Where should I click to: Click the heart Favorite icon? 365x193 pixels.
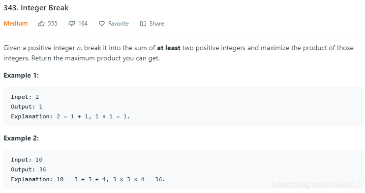[x=102, y=24]
